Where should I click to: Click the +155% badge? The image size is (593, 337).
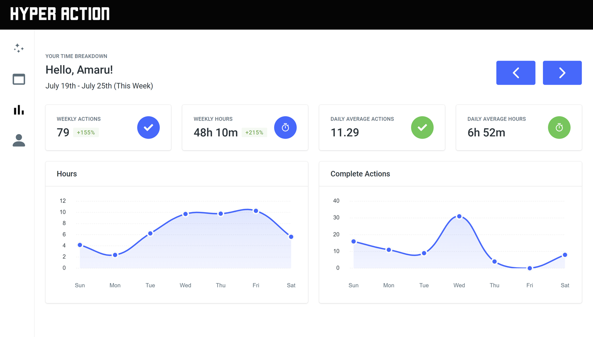86,132
